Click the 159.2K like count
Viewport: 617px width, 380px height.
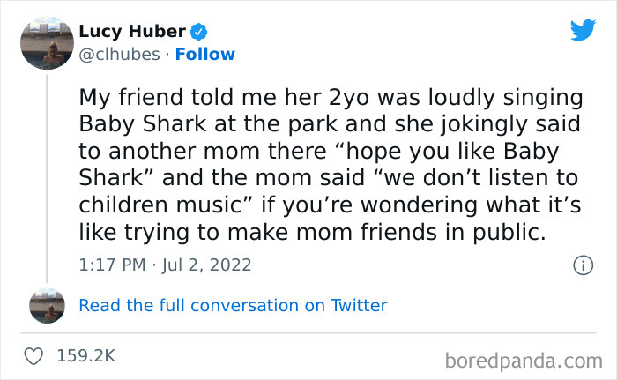pyautogui.click(x=85, y=356)
